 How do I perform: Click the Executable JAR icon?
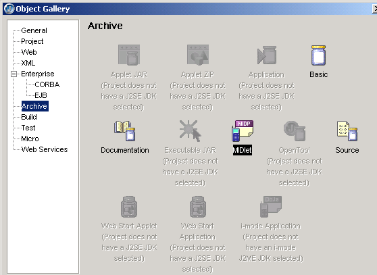click(x=190, y=131)
